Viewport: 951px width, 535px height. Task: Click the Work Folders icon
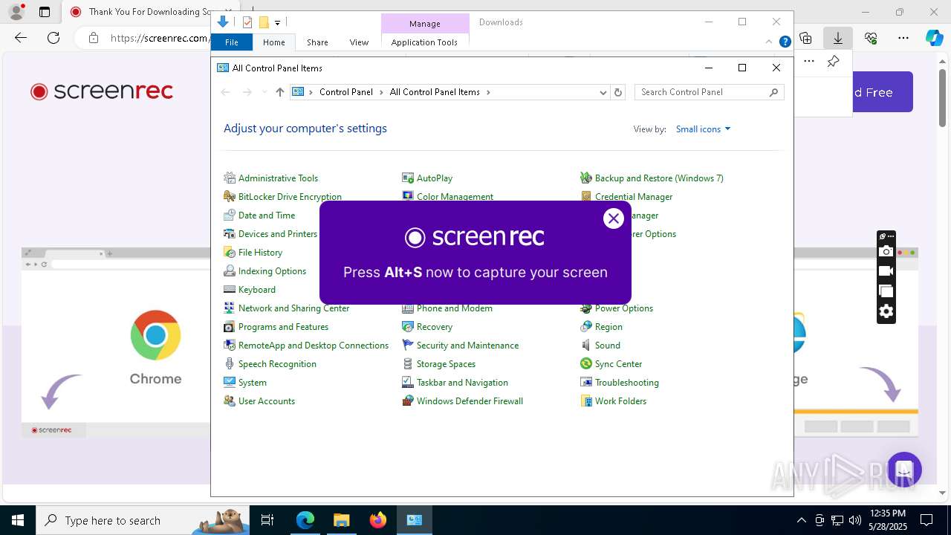coord(586,401)
